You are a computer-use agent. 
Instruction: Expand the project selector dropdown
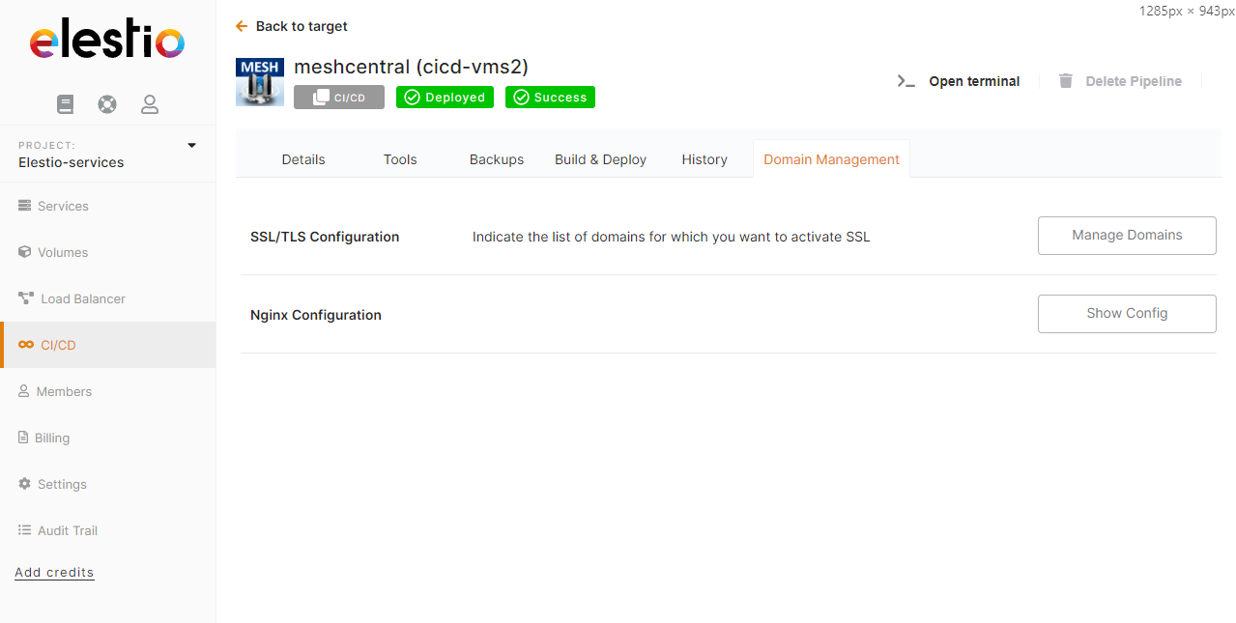coord(191,146)
